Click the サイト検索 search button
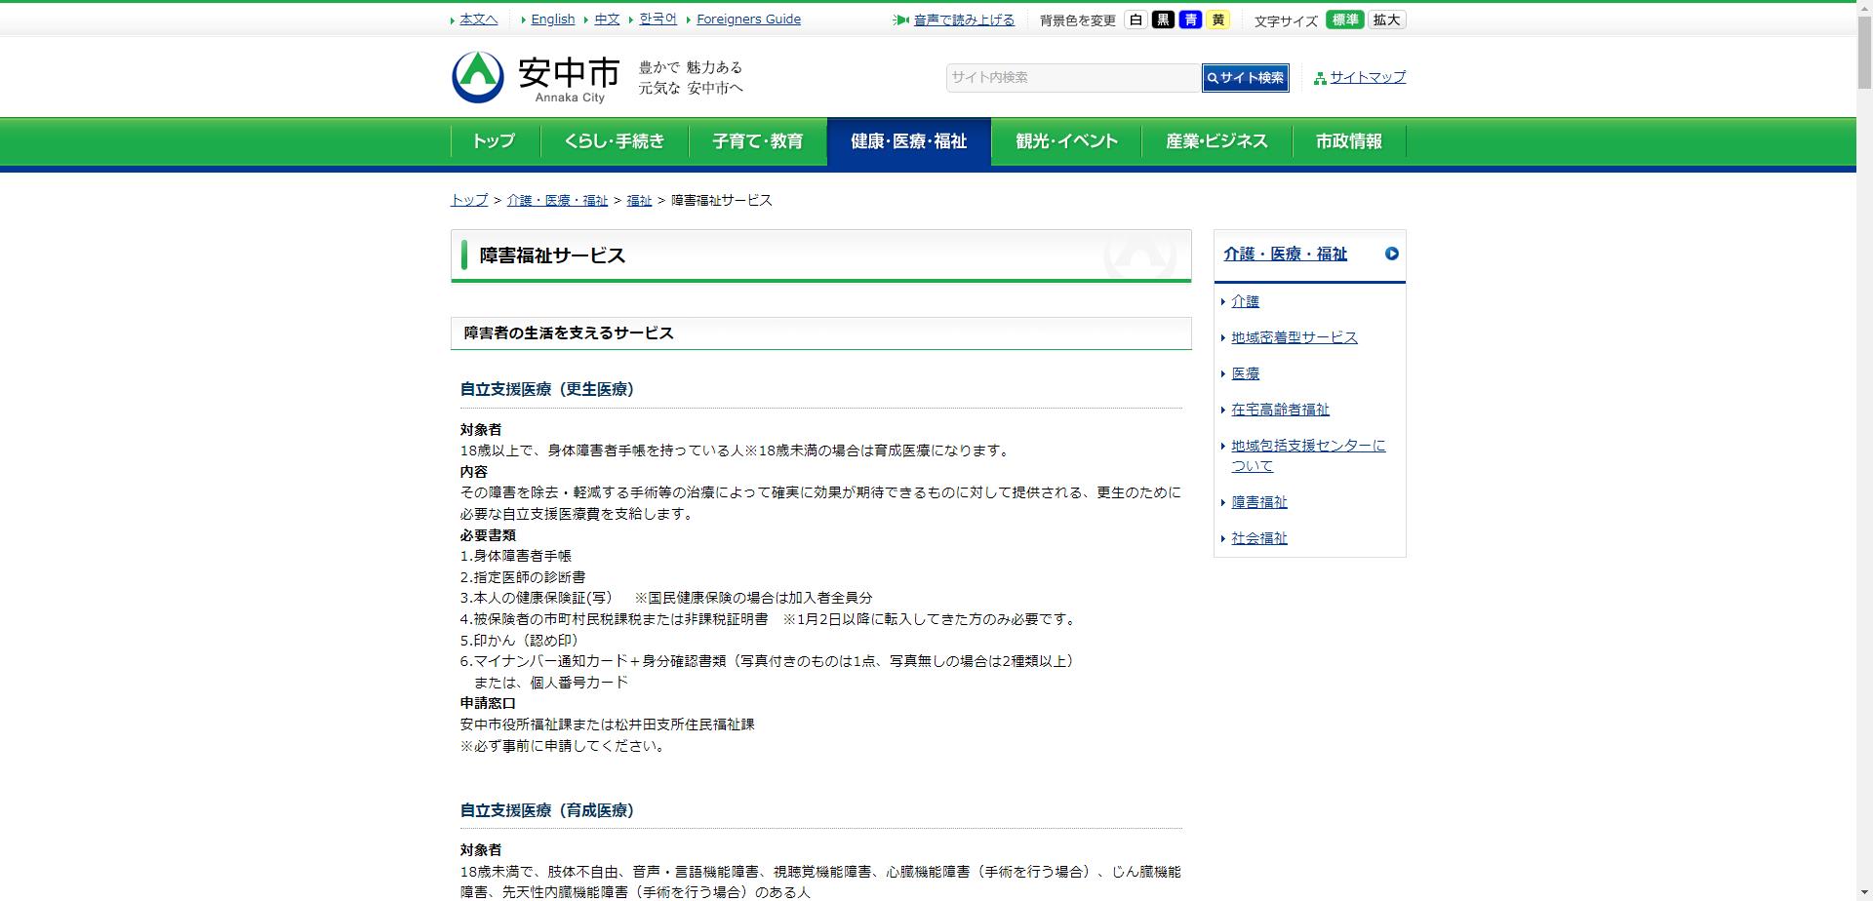This screenshot has width=1873, height=901. (x=1245, y=78)
